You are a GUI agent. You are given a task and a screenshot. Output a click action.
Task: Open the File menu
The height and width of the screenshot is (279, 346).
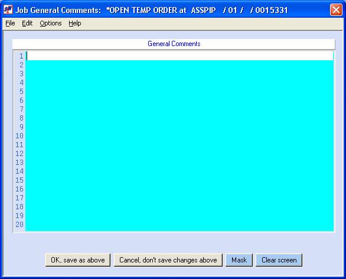pyautogui.click(x=10, y=23)
